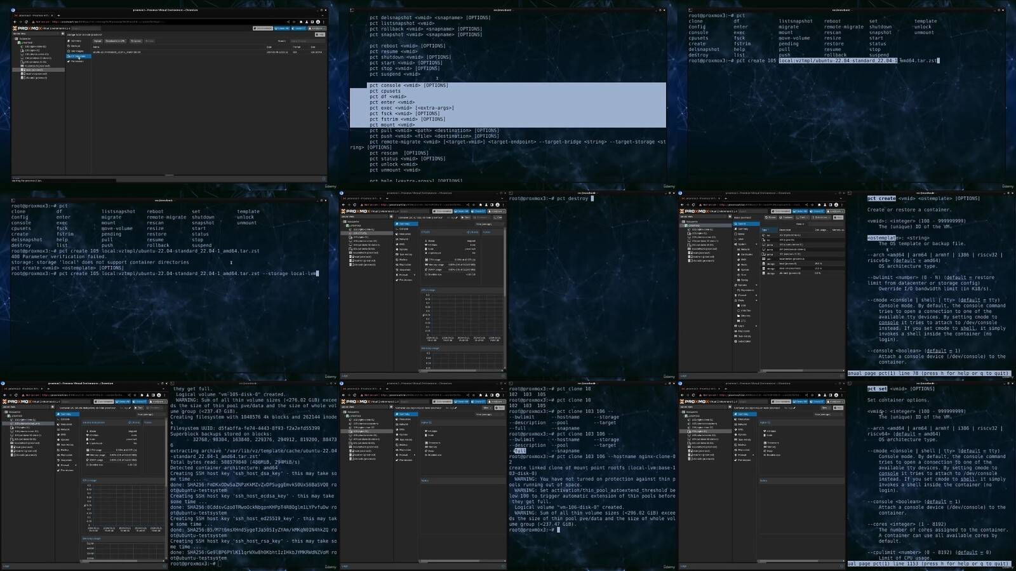Click the Download from URL button in storage view
This screenshot has height=571, width=1016.
(115, 41)
